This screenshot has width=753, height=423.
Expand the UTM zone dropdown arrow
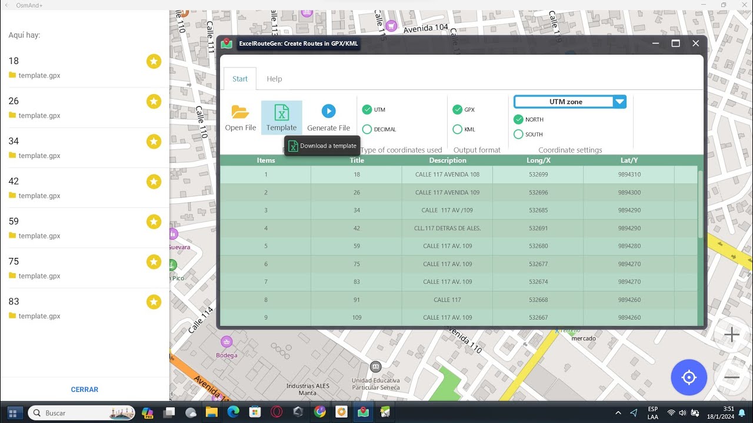tap(619, 102)
